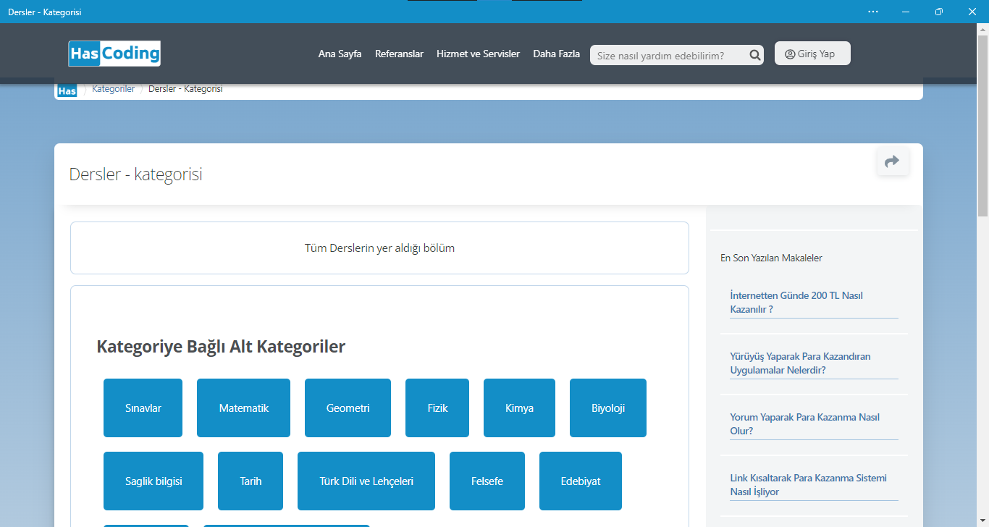This screenshot has height=527, width=989.
Task: Click 'Kategoriye Bağlı Alt Kategoriler' heading
Action: [x=221, y=347]
